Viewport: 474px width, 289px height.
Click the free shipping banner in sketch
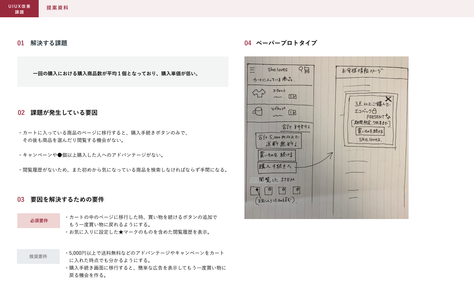278,140
